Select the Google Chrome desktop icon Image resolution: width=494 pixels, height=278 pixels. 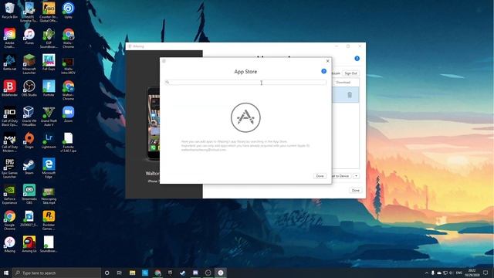10,220
